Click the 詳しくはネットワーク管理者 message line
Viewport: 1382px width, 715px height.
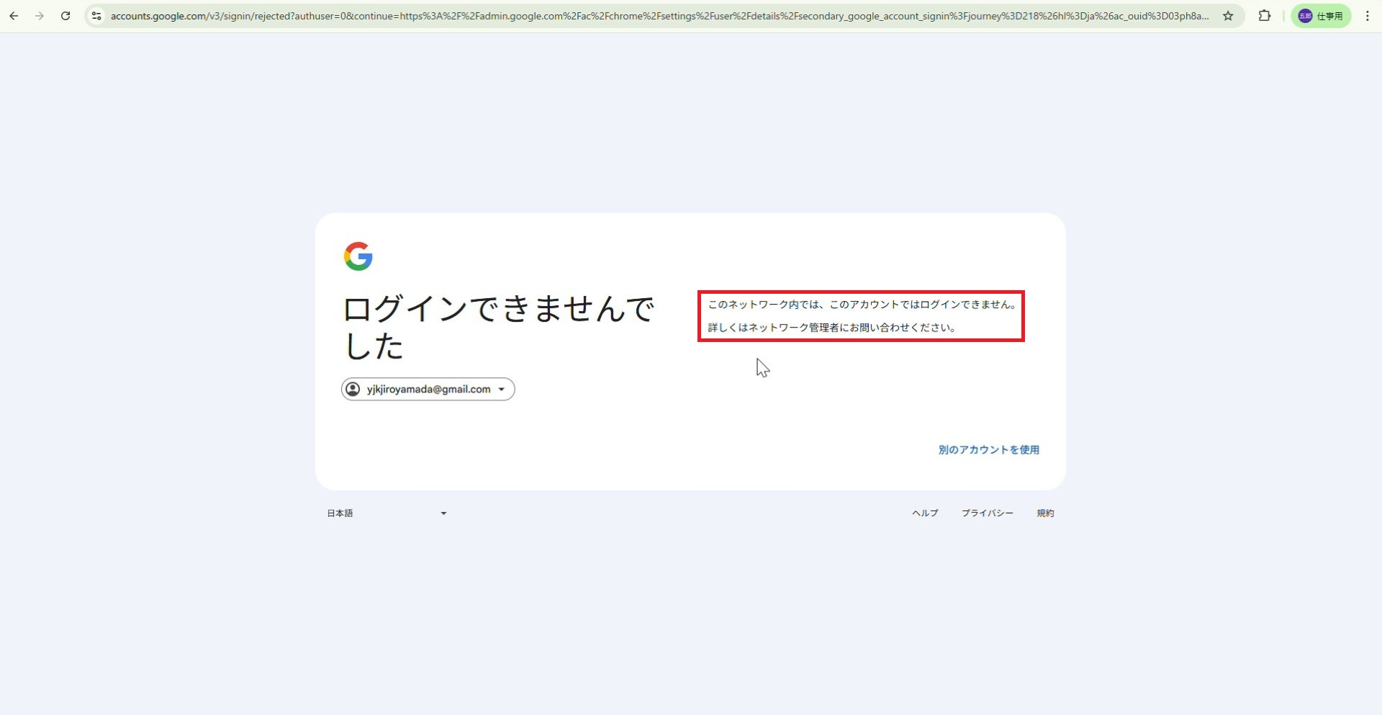(831, 328)
